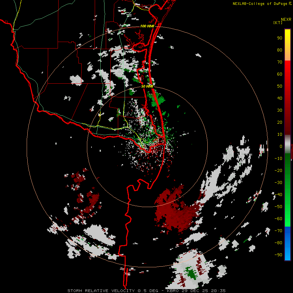This screenshot has height=293, width=293.
Task: Click the '20:35' timestamp in the caption
Action: [218, 291]
